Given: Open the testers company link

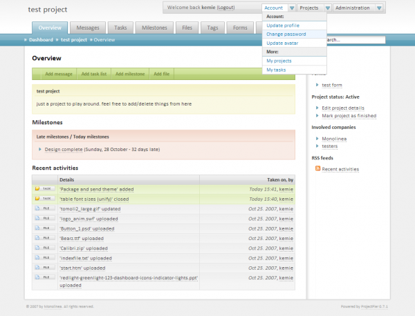Looking at the screenshot, I should (329, 146).
